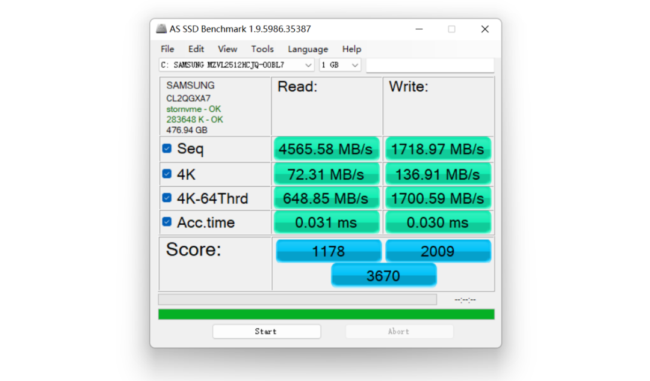This screenshot has width=650, height=381.
Task: Click the Abort button
Action: [x=399, y=331]
